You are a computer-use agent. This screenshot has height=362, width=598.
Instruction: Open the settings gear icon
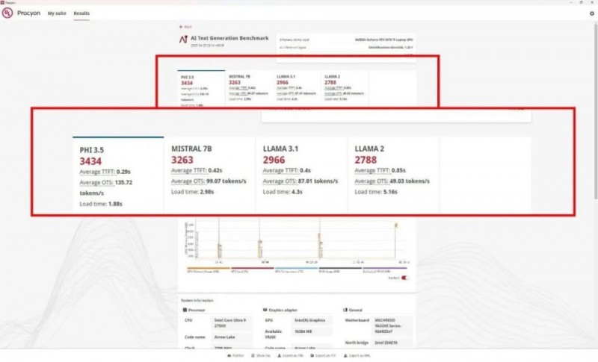[x=591, y=13]
